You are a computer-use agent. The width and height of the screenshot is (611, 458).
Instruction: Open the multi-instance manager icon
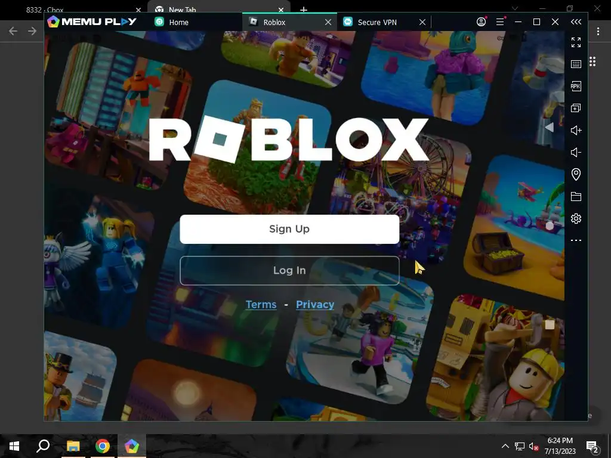576,108
